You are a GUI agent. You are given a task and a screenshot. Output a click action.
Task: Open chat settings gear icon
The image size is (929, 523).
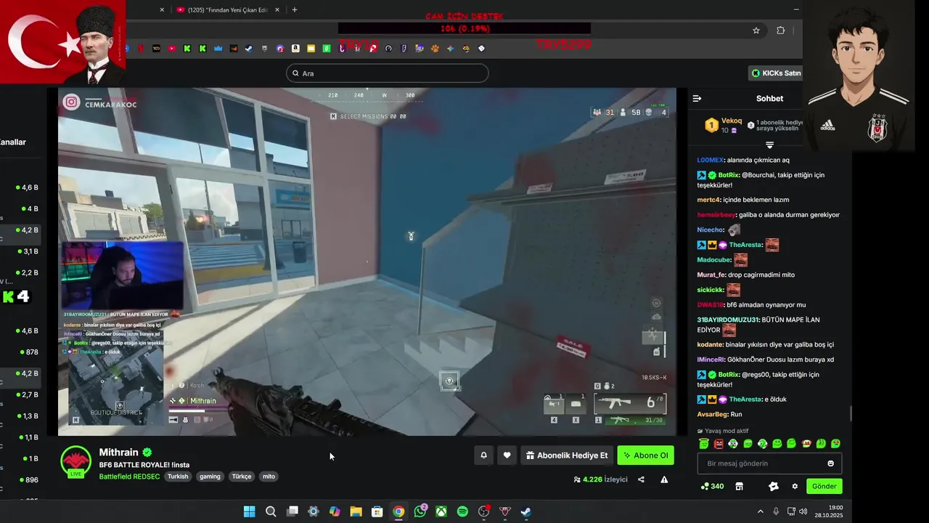(x=795, y=486)
